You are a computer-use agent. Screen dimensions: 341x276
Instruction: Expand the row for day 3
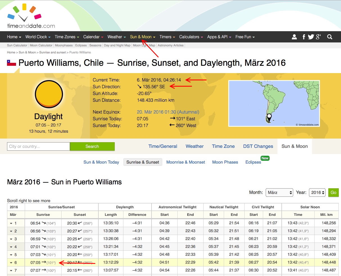click(12, 239)
